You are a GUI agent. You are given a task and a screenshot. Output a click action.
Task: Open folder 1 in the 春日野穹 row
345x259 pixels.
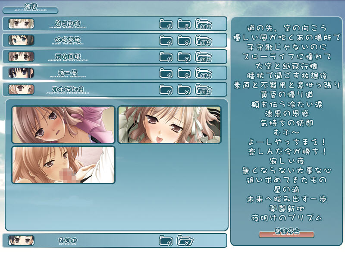(166, 24)
